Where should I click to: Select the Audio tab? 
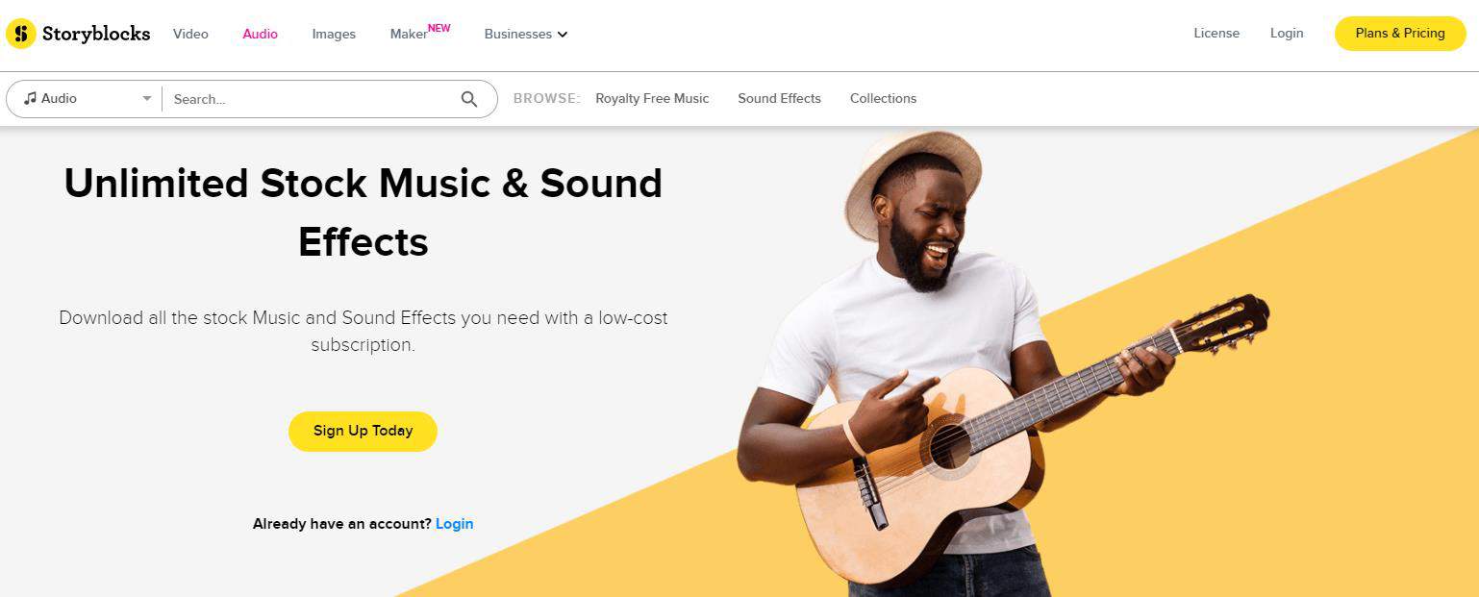[x=260, y=34]
